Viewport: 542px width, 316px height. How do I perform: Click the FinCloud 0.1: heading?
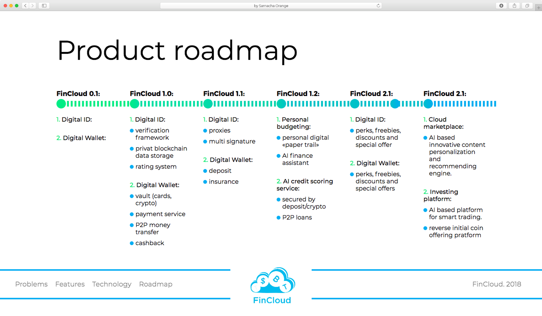(78, 94)
